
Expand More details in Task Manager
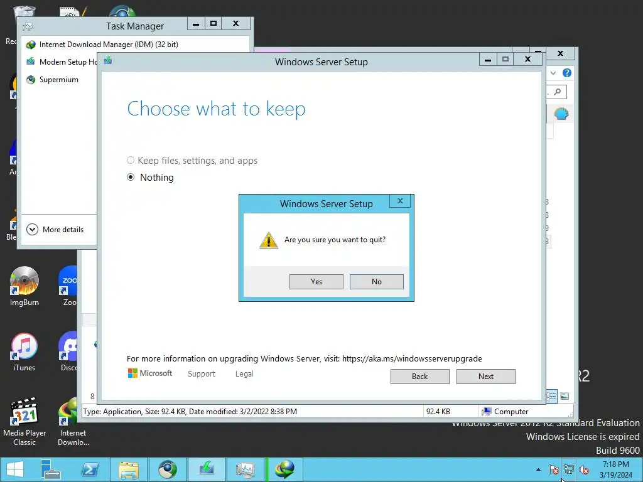pos(55,230)
